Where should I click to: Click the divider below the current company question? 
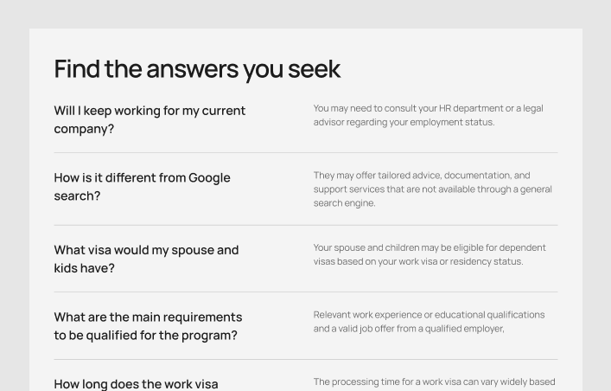point(305,153)
